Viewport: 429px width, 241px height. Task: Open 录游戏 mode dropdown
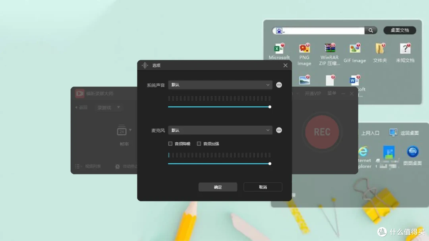[x=108, y=107]
